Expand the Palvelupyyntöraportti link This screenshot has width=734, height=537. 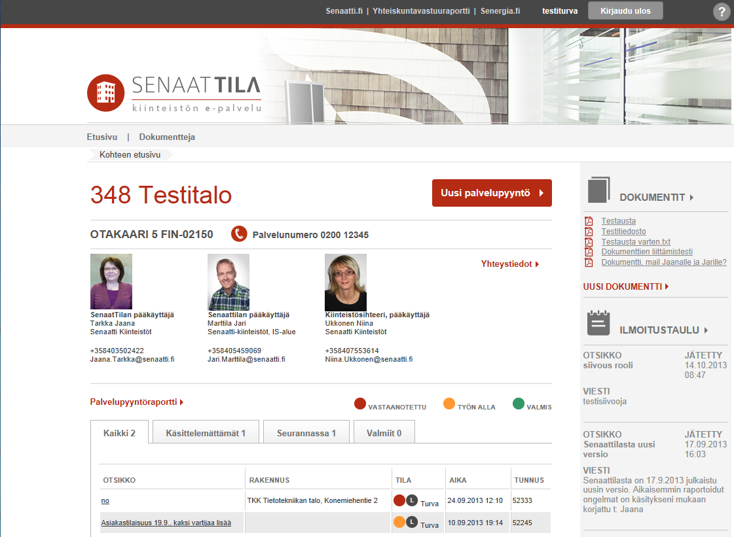click(x=137, y=402)
